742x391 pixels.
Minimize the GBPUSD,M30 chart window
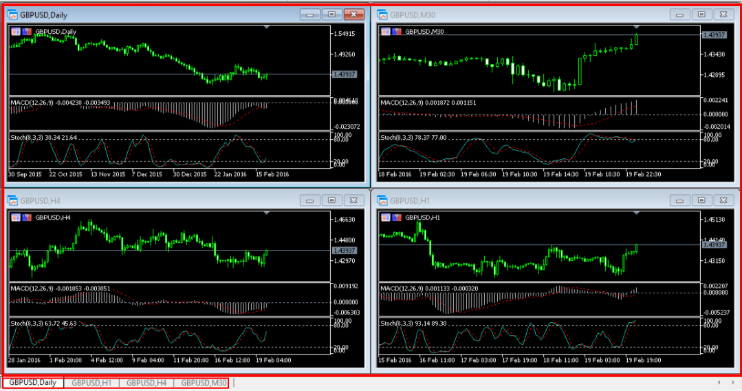pos(679,14)
